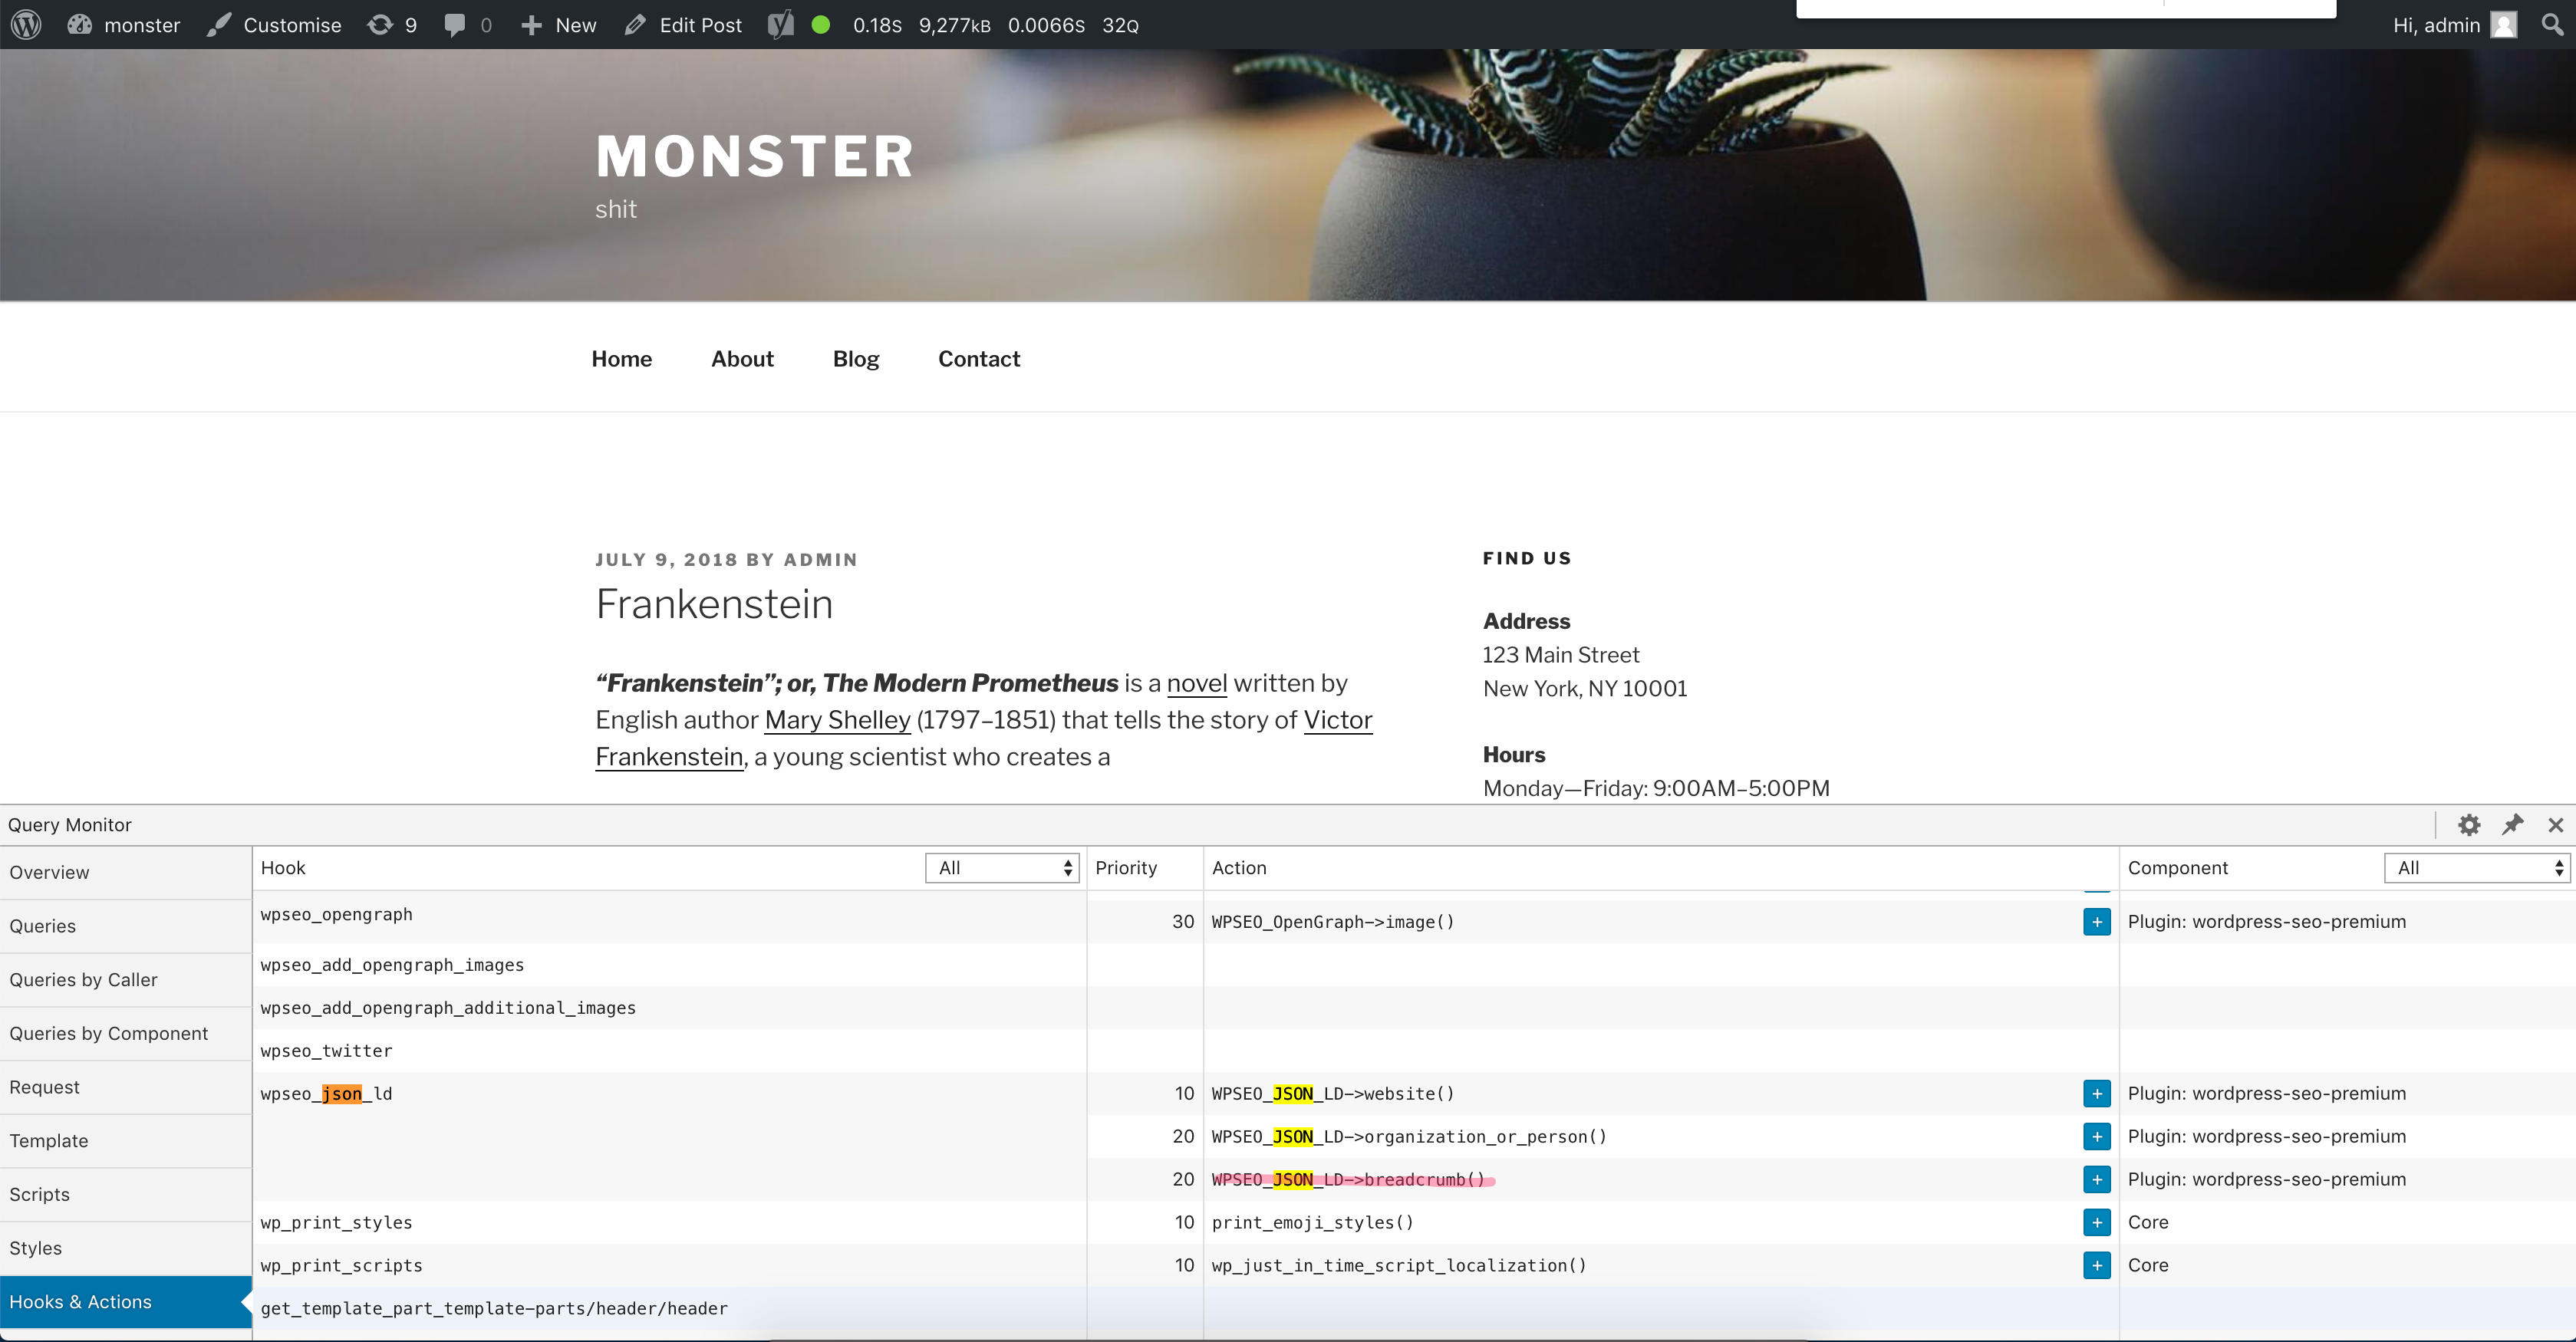Click the wp_print_scripts hook row
The height and width of the screenshot is (1342, 2576).
[669, 1266]
